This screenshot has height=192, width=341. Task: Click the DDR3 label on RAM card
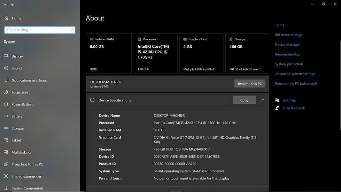[94, 69]
